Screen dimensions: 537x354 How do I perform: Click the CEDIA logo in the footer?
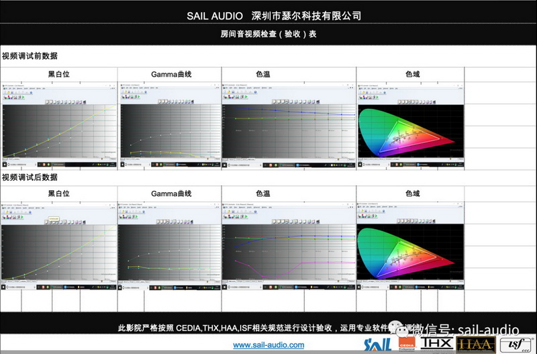[x=407, y=344]
